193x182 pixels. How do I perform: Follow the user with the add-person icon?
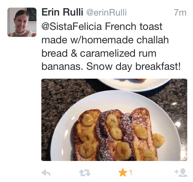[181, 173]
